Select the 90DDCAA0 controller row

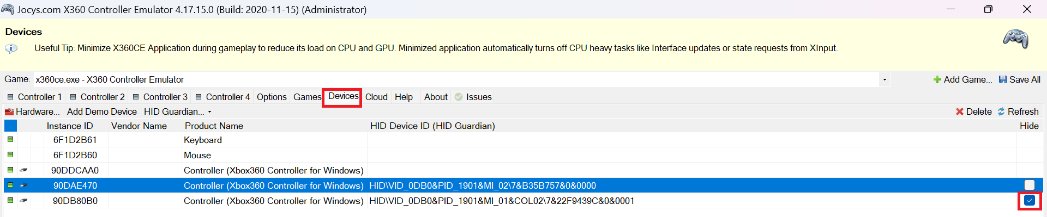pyautogui.click(x=522, y=170)
